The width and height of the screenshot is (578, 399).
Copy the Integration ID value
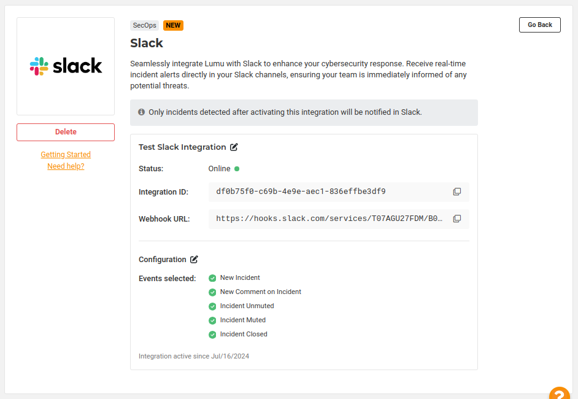tap(457, 192)
